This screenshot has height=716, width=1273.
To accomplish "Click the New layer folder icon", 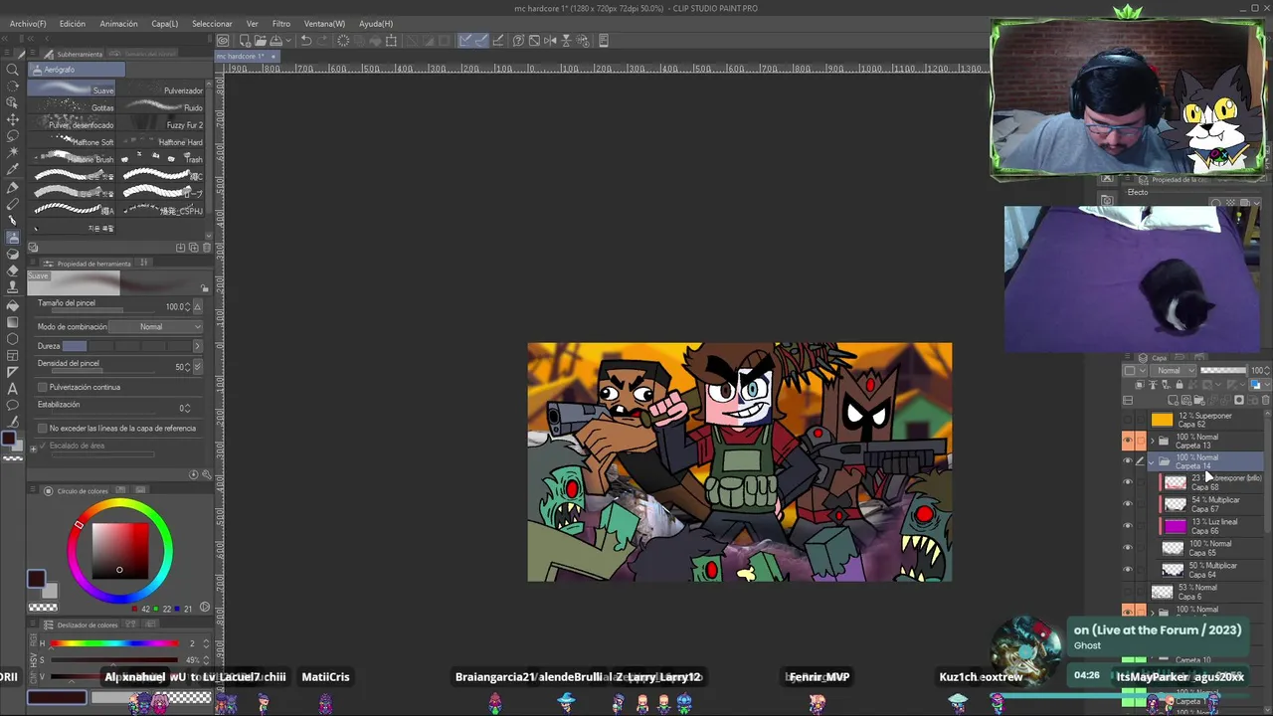I will coord(1199,400).
